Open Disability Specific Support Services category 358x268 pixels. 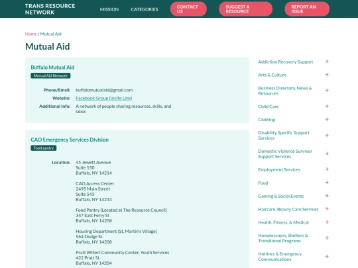tap(284, 136)
